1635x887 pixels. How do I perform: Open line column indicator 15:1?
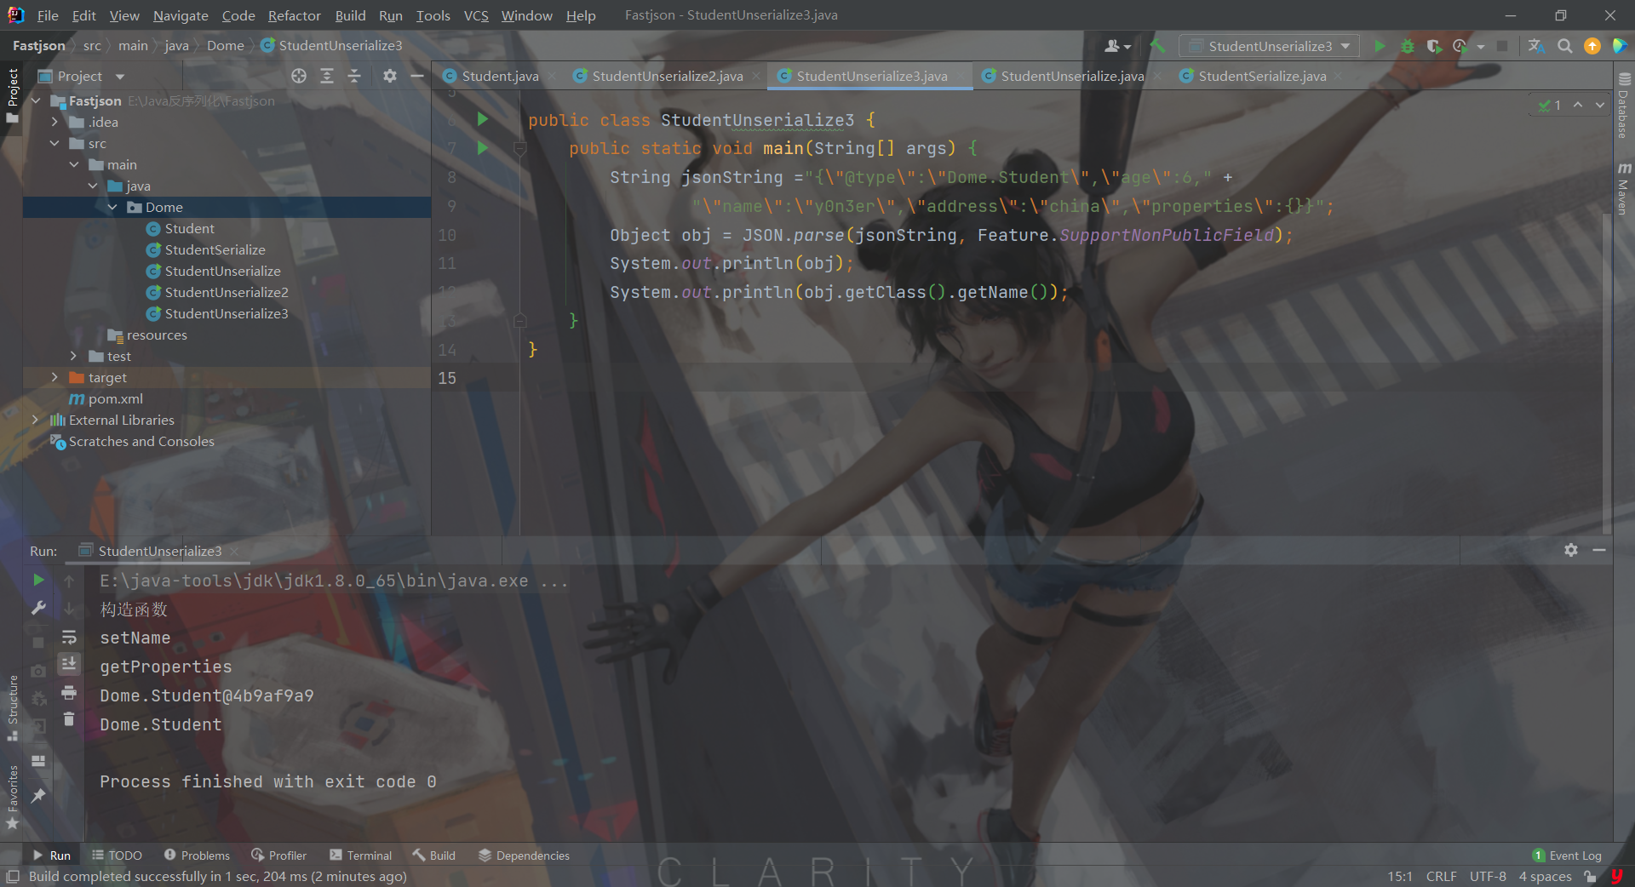coord(1400,876)
